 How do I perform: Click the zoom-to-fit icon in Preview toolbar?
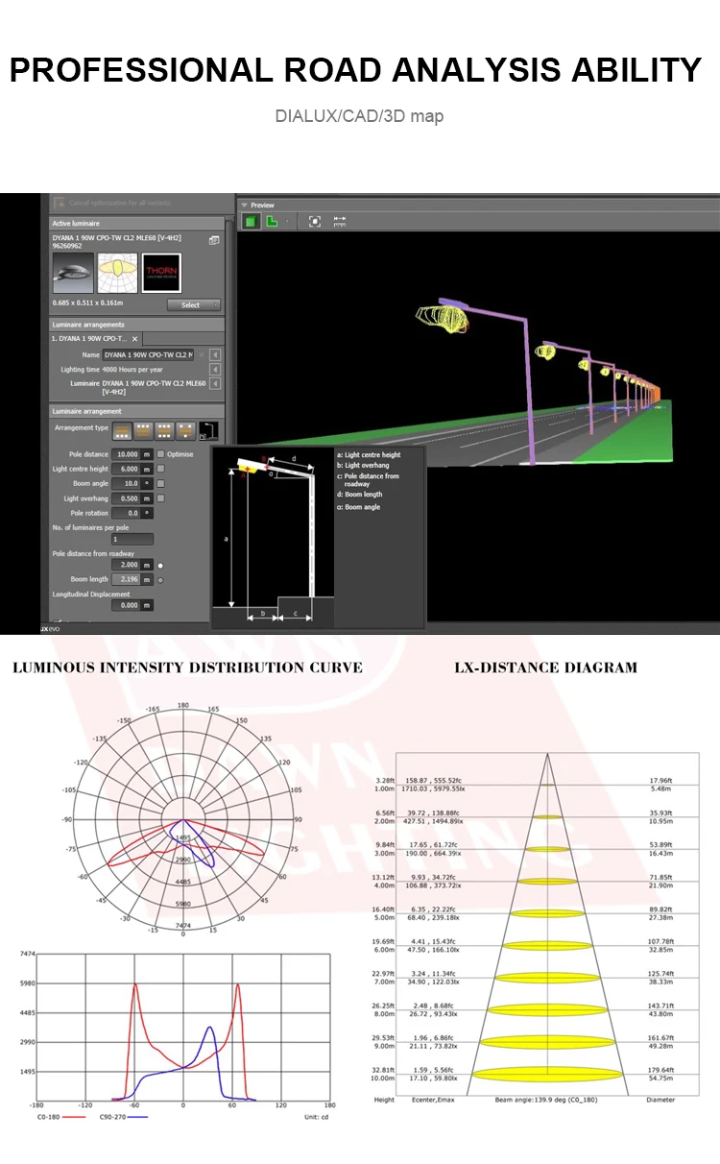(314, 221)
